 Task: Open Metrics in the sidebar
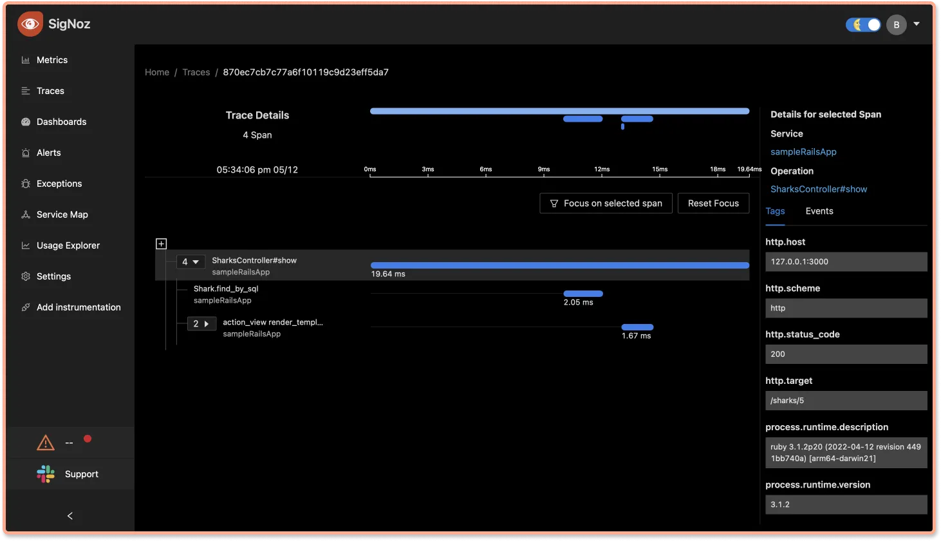(52, 60)
